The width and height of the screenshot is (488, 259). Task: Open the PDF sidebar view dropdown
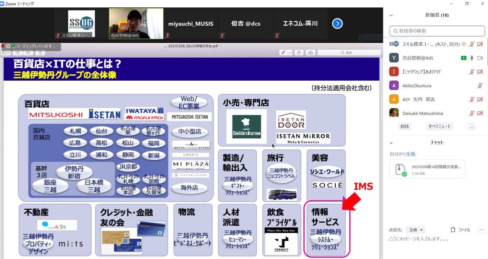[x=6, y=53]
